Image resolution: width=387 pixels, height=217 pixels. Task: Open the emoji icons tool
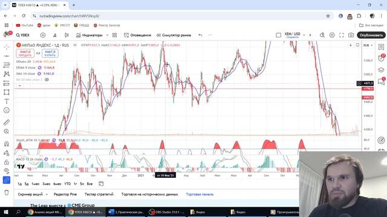(x=7, y=110)
